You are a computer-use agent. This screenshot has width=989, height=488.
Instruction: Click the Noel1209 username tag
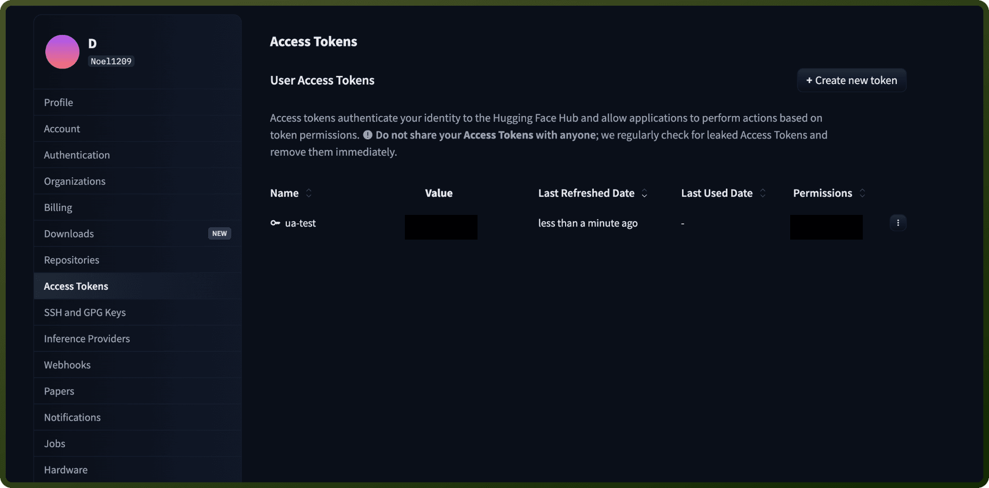111,61
